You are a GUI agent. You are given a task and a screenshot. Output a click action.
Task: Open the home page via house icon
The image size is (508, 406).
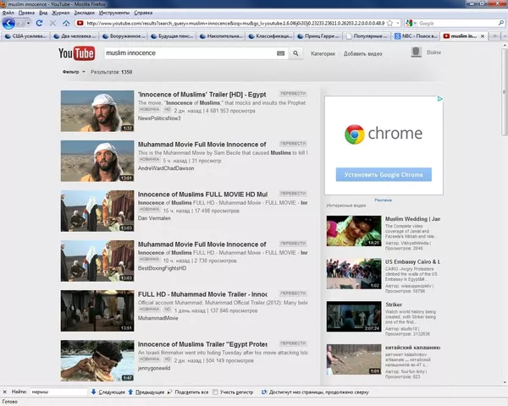pyautogui.click(x=66, y=23)
